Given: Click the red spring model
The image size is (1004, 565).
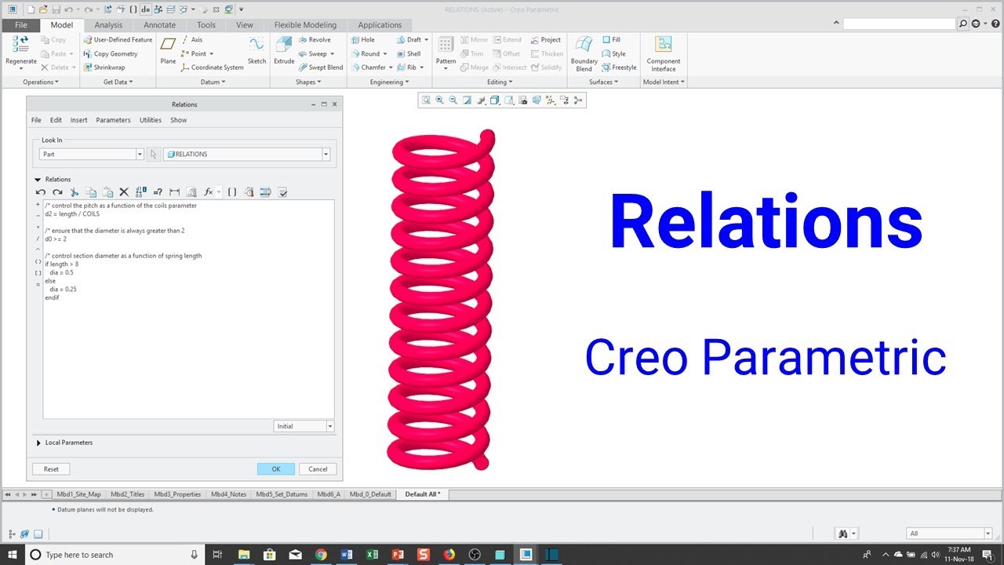Looking at the screenshot, I should 442,300.
